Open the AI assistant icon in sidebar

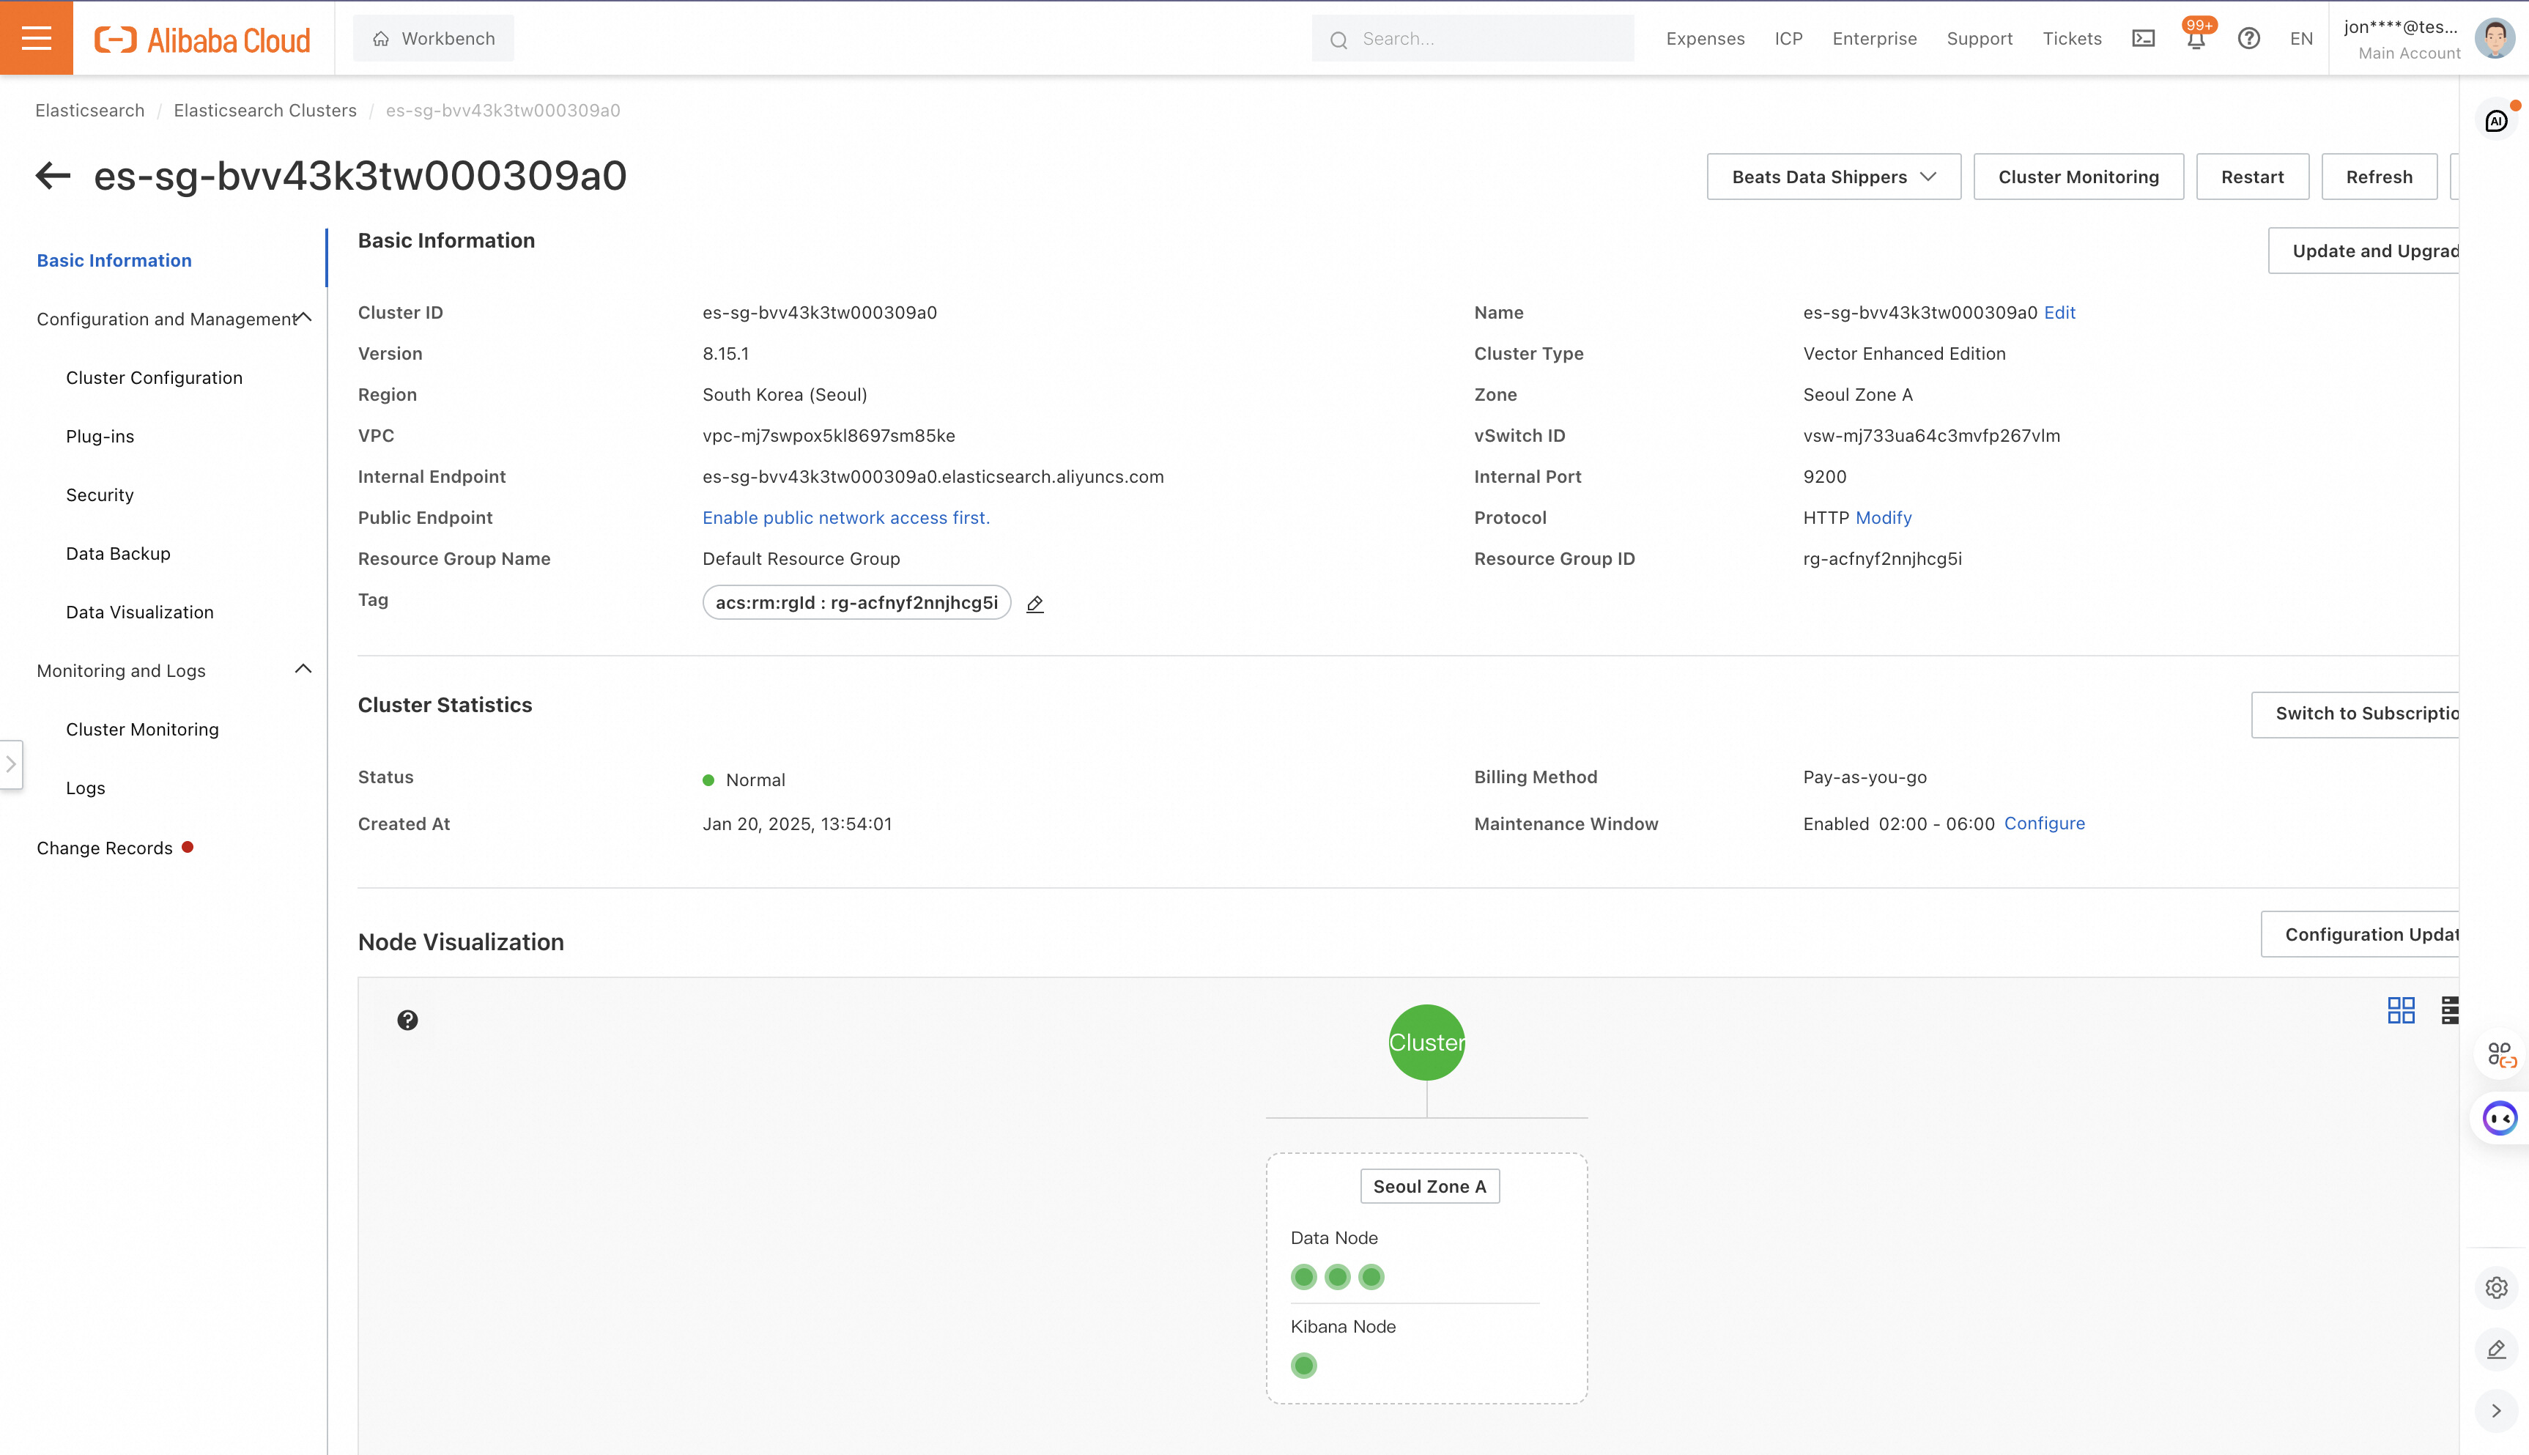2496,122
